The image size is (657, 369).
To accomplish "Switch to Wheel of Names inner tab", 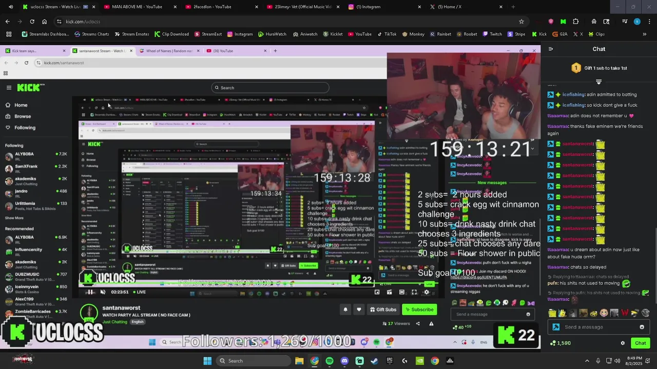I will click(169, 51).
